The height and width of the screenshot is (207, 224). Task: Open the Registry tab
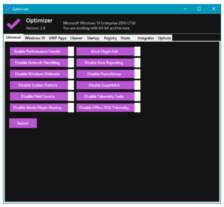(111, 38)
